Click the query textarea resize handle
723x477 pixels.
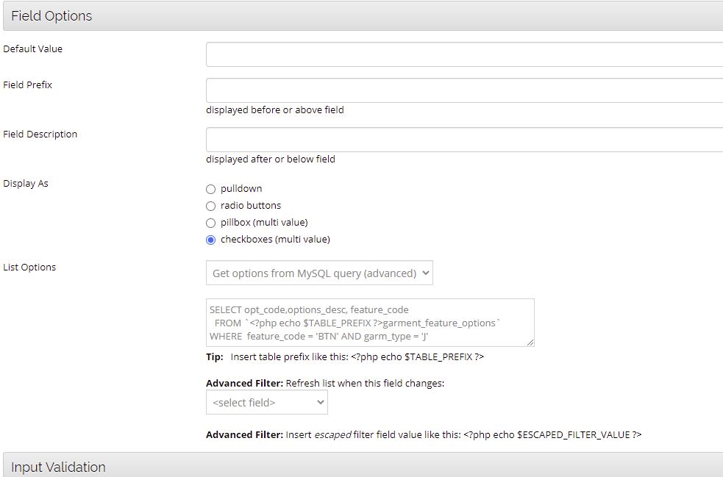[530, 341]
